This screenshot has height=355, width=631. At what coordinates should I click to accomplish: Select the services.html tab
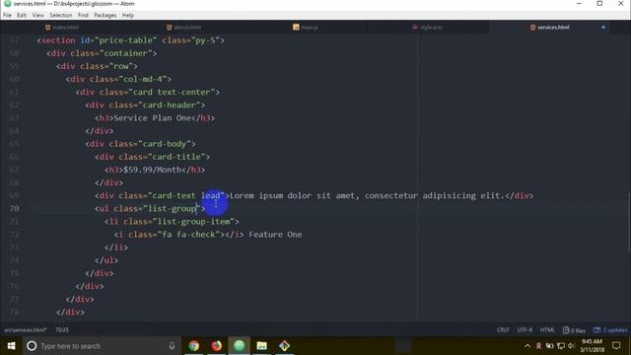pyautogui.click(x=550, y=27)
